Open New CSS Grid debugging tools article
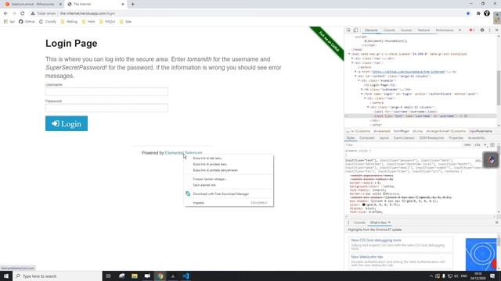Image resolution: width=501 pixels, height=281 pixels. coord(376,240)
